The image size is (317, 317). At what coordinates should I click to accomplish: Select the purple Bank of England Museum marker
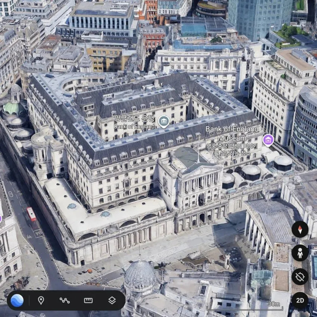pyautogui.click(x=268, y=140)
